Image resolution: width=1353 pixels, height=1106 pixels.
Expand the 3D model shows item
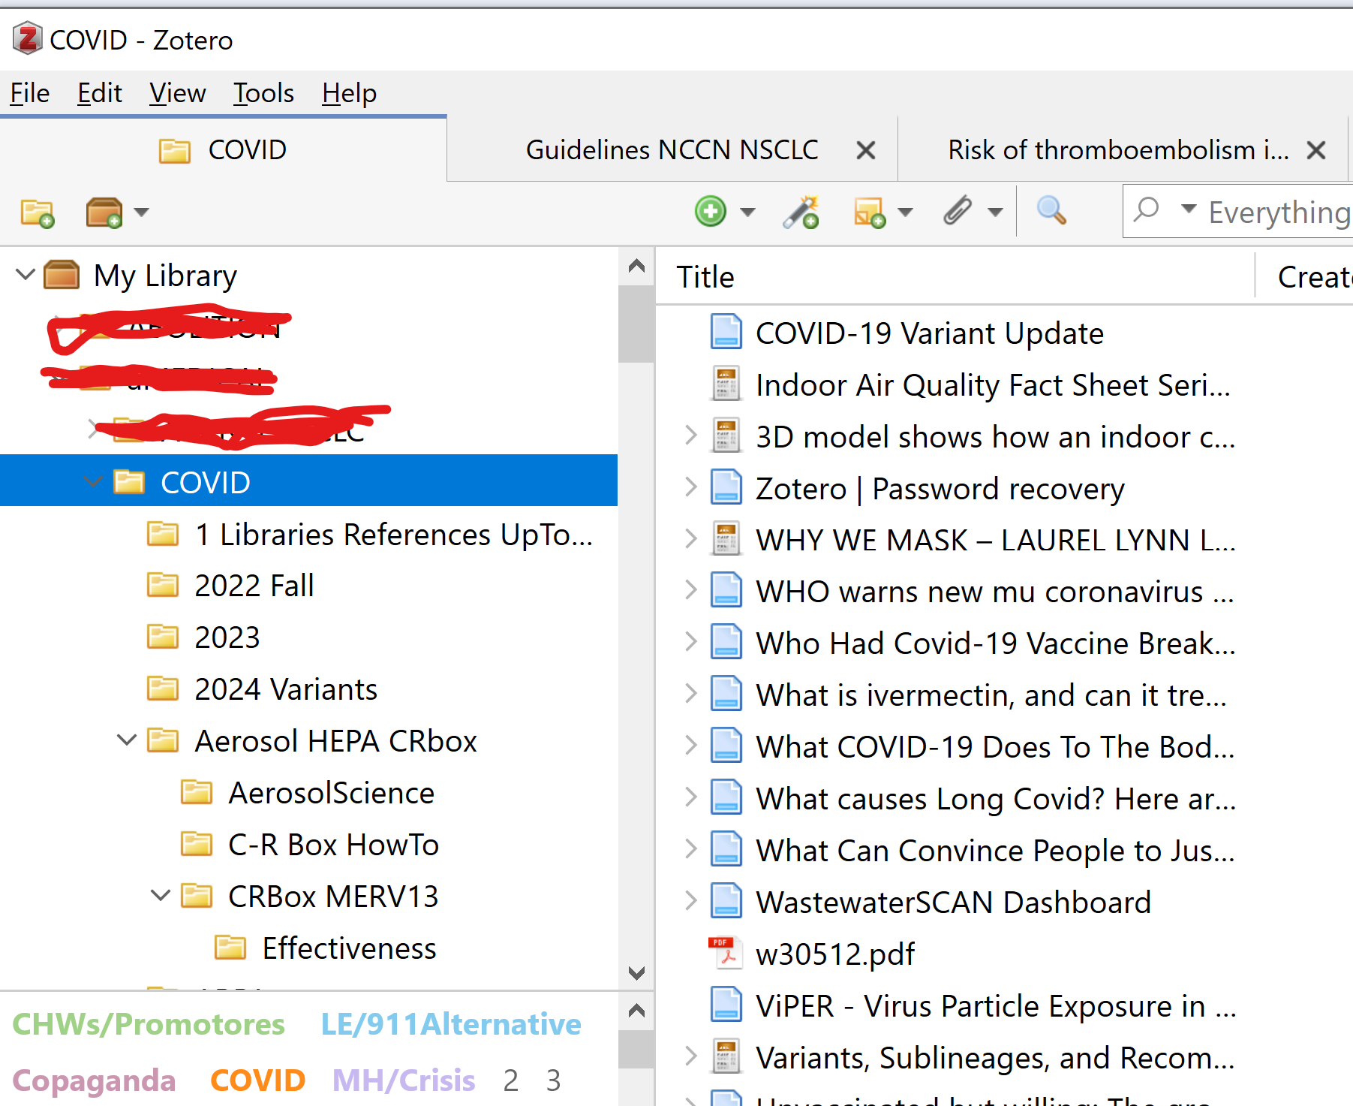pyautogui.click(x=691, y=435)
